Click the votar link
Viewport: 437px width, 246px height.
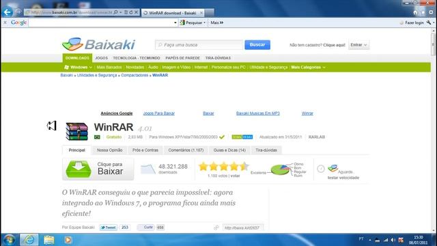pos(235,176)
